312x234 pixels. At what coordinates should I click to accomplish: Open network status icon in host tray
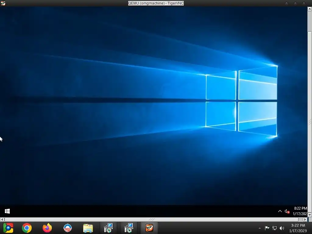click(275, 228)
